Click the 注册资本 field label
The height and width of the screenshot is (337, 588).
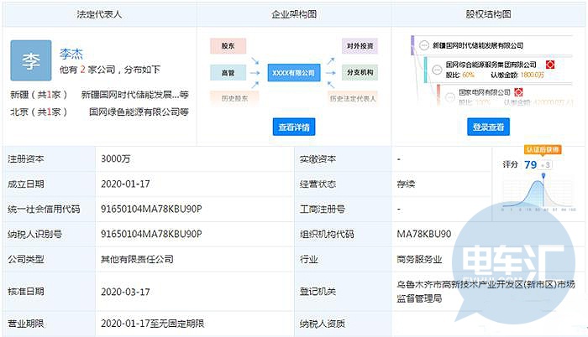pyautogui.click(x=26, y=159)
